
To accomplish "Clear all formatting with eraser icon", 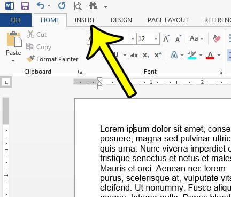I will [x=217, y=38].
